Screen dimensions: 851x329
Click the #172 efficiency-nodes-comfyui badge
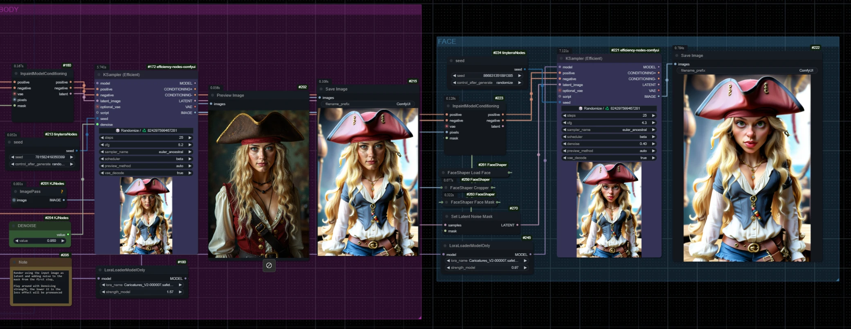(171, 67)
